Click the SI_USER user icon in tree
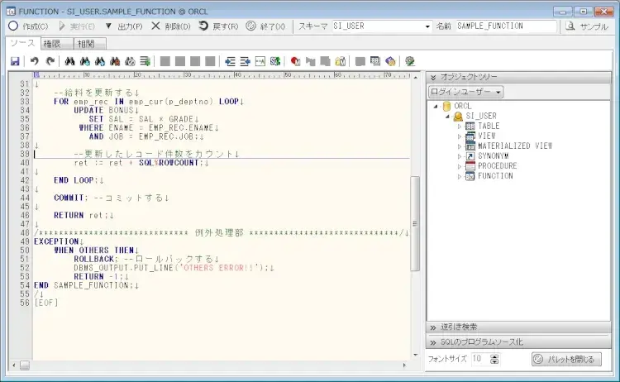 [x=458, y=117]
